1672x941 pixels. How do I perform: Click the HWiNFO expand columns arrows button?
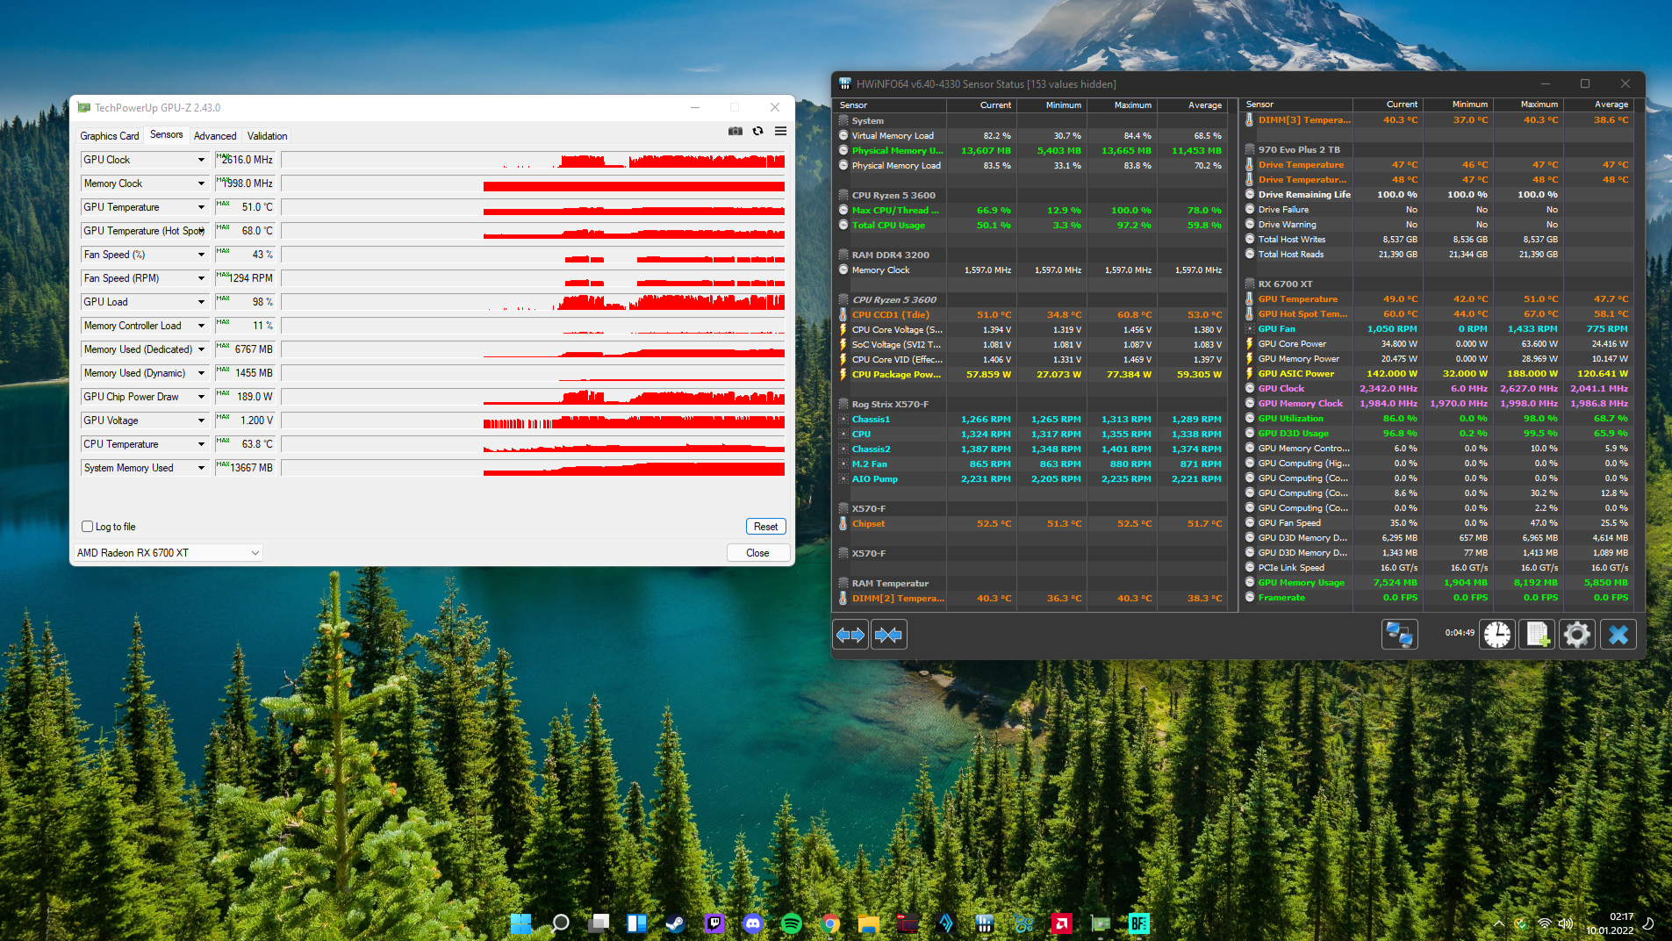pyautogui.click(x=850, y=635)
